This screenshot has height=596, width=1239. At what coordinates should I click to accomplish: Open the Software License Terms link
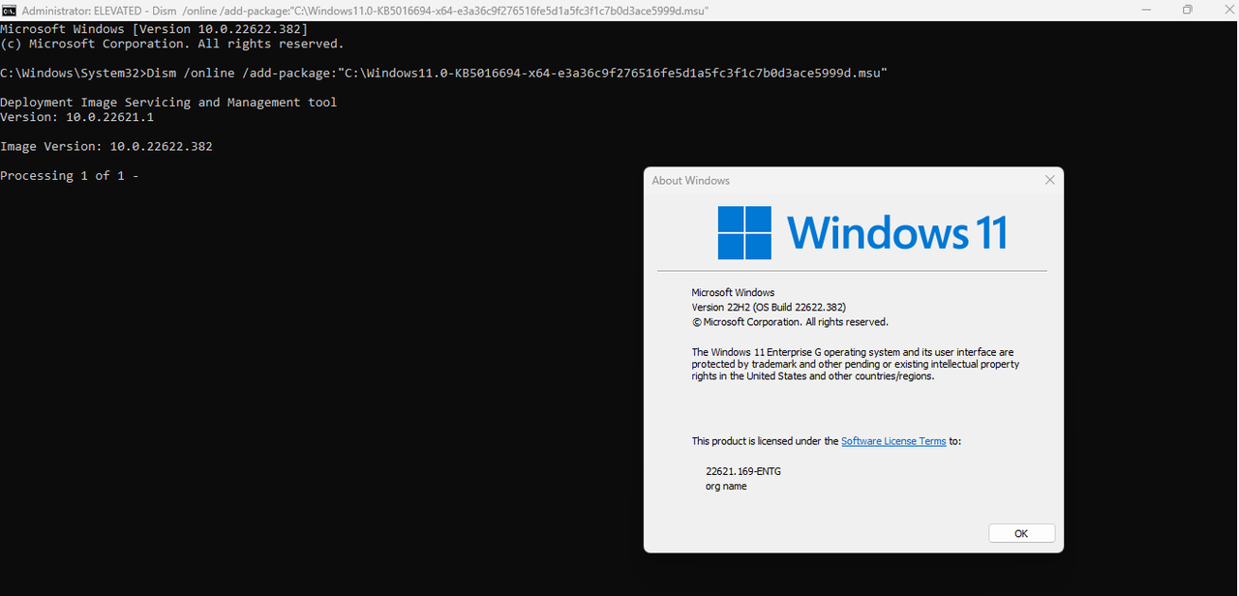[893, 441]
